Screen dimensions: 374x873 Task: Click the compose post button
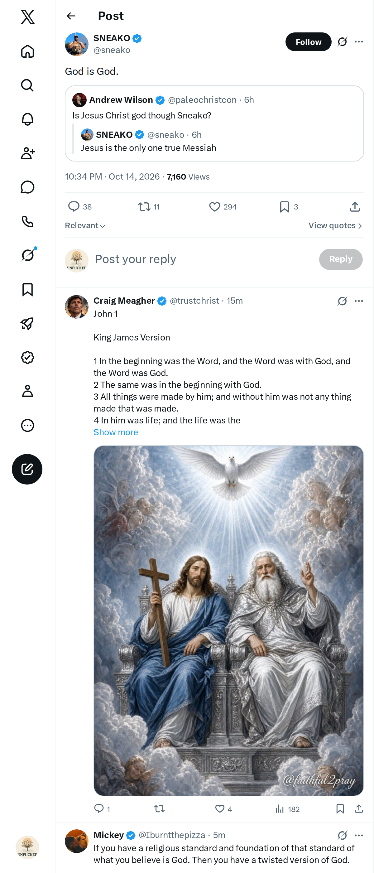(27, 469)
